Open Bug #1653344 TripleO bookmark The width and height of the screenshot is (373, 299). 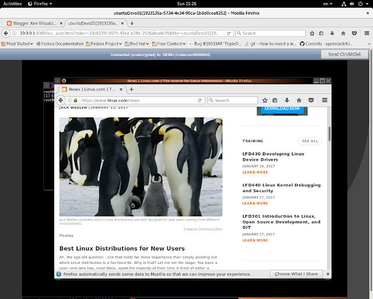tap(215, 44)
